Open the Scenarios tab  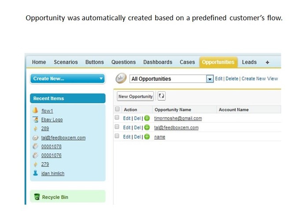66,62
